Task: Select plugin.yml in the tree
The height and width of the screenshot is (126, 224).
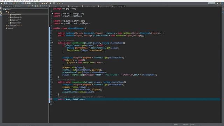Action: click(x=10, y=28)
